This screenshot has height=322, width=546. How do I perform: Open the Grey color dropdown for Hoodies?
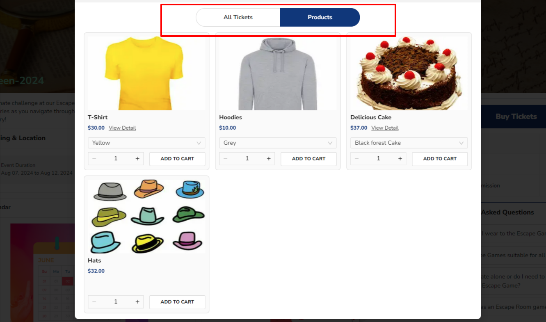tap(278, 143)
